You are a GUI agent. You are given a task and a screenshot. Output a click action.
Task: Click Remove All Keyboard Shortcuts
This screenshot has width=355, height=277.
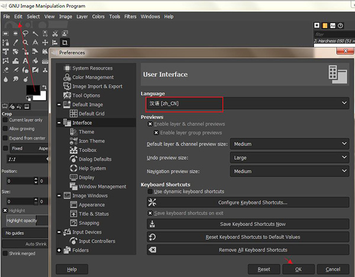pos(248,250)
